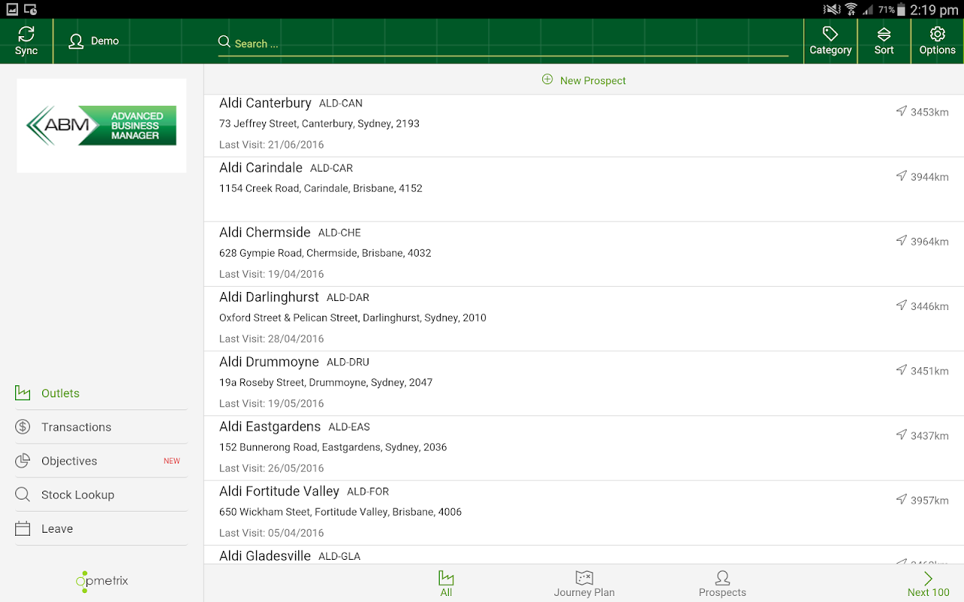The width and height of the screenshot is (964, 602).
Task: Open the Aldi Eastgardens outlet
Action: point(584,448)
